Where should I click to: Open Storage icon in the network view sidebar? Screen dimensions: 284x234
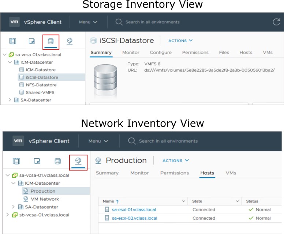pyautogui.click(x=57, y=161)
